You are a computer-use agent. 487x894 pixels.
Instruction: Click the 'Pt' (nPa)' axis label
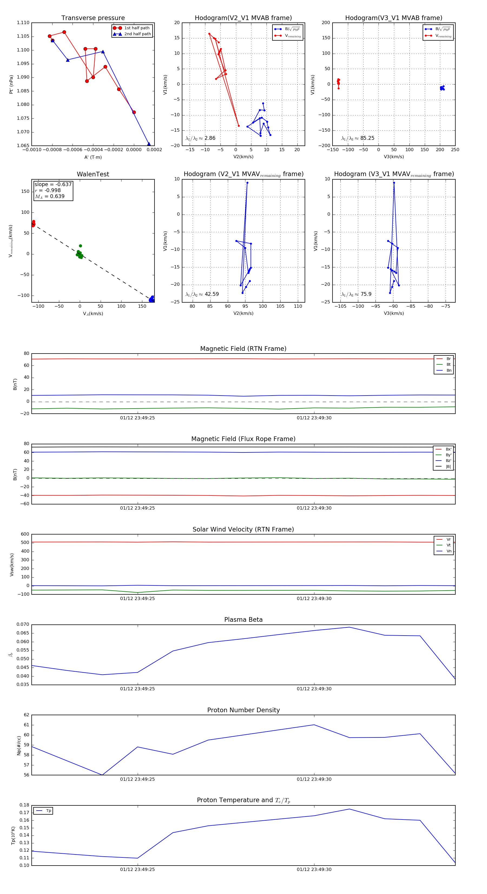[x=11, y=84]
